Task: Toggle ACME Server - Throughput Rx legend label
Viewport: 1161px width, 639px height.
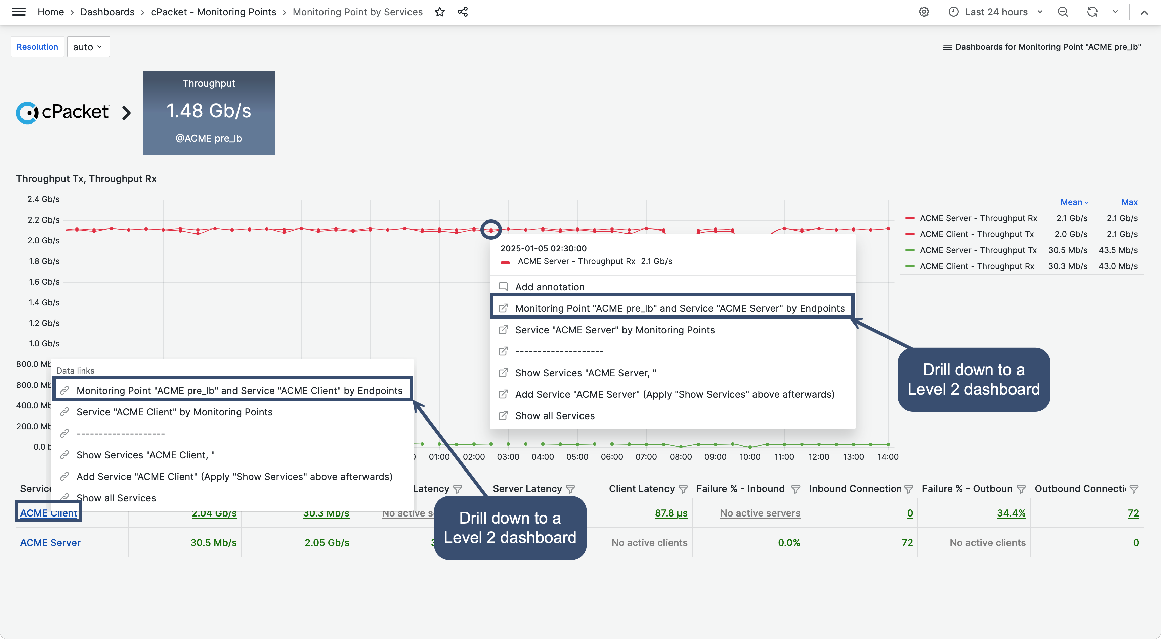Action: click(978, 218)
